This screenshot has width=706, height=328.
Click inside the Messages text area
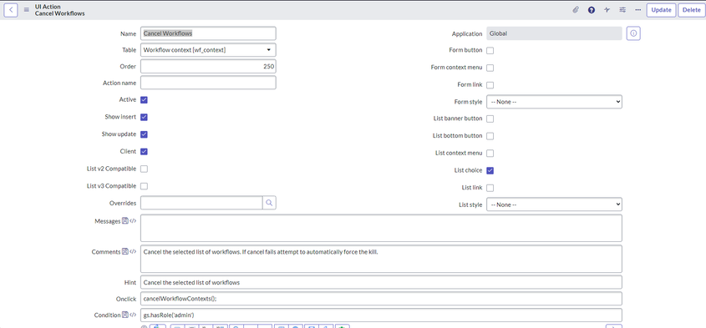tap(381, 228)
